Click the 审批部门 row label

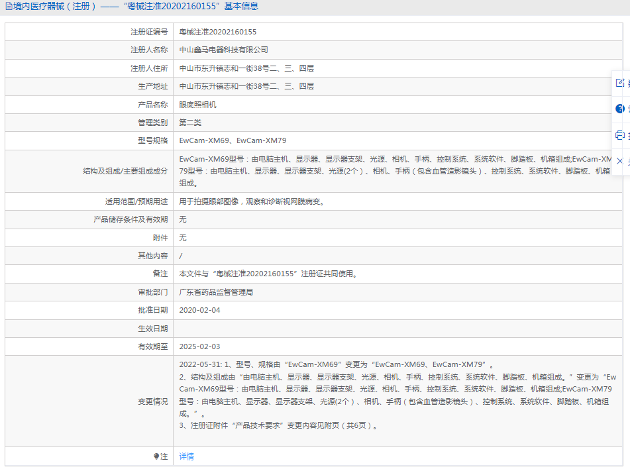pyautogui.click(x=152, y=292)
